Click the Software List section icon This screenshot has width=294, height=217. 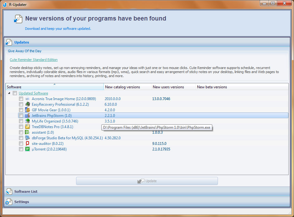[x=9, y=192]
